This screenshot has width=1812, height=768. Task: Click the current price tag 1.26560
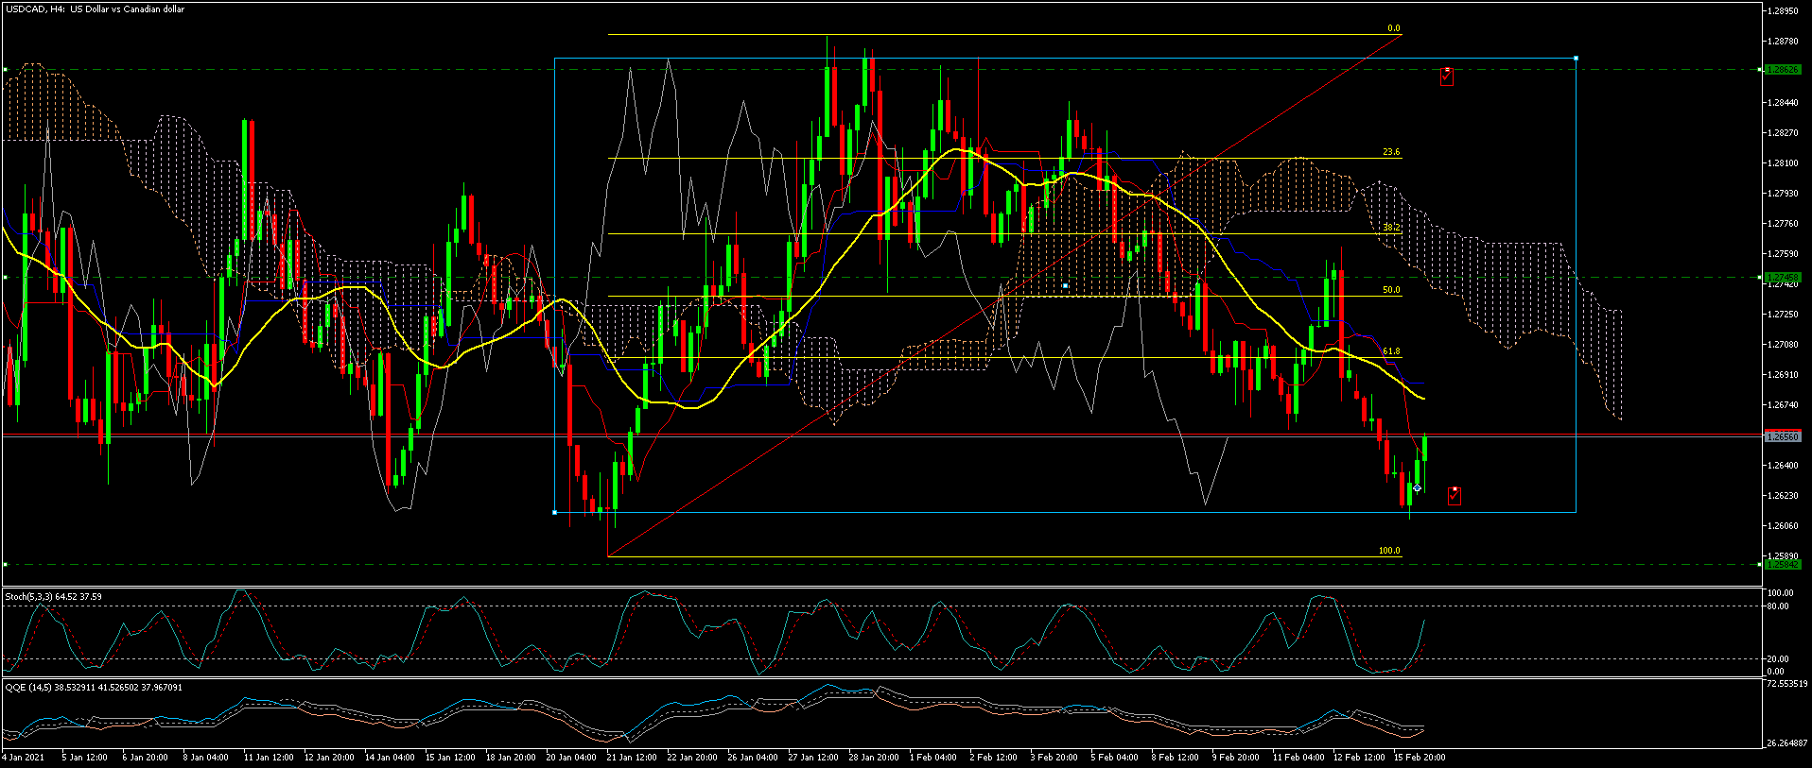[1783, 435]
